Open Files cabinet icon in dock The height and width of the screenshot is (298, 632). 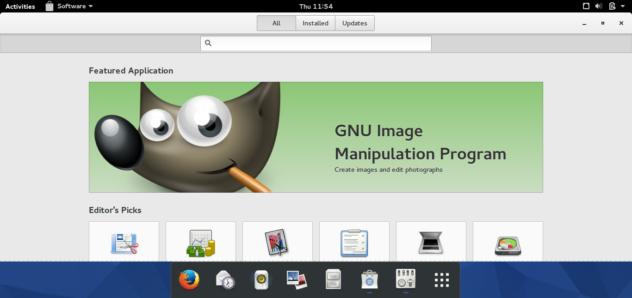point(333,280)
